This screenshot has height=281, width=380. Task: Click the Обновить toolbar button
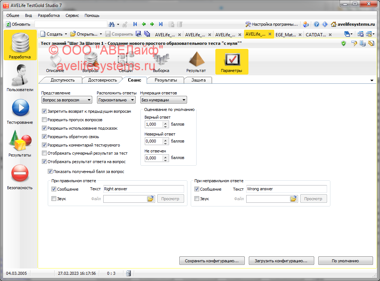tap(18, 24)
